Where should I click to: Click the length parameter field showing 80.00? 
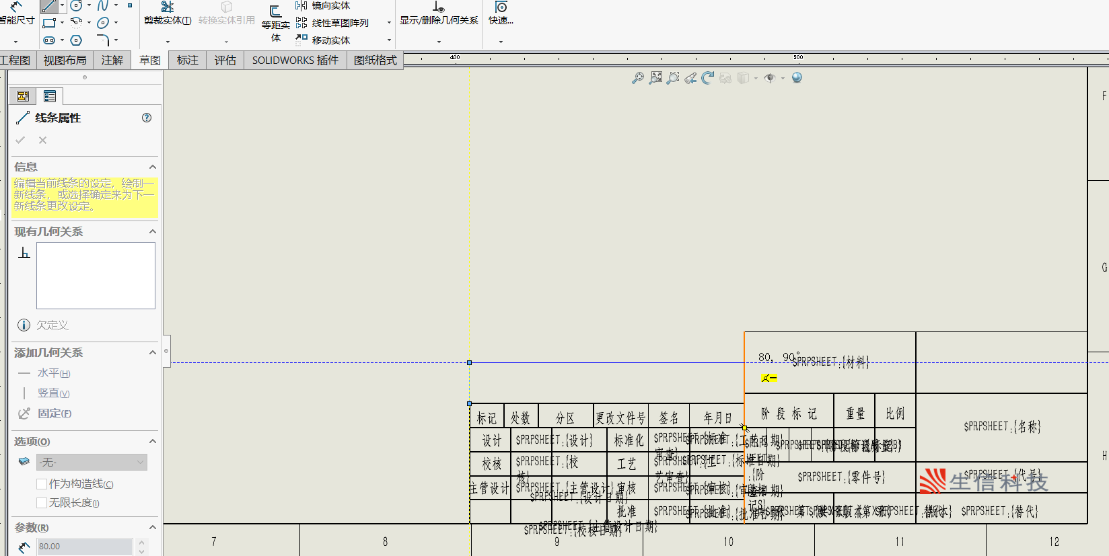coord(84,547)
